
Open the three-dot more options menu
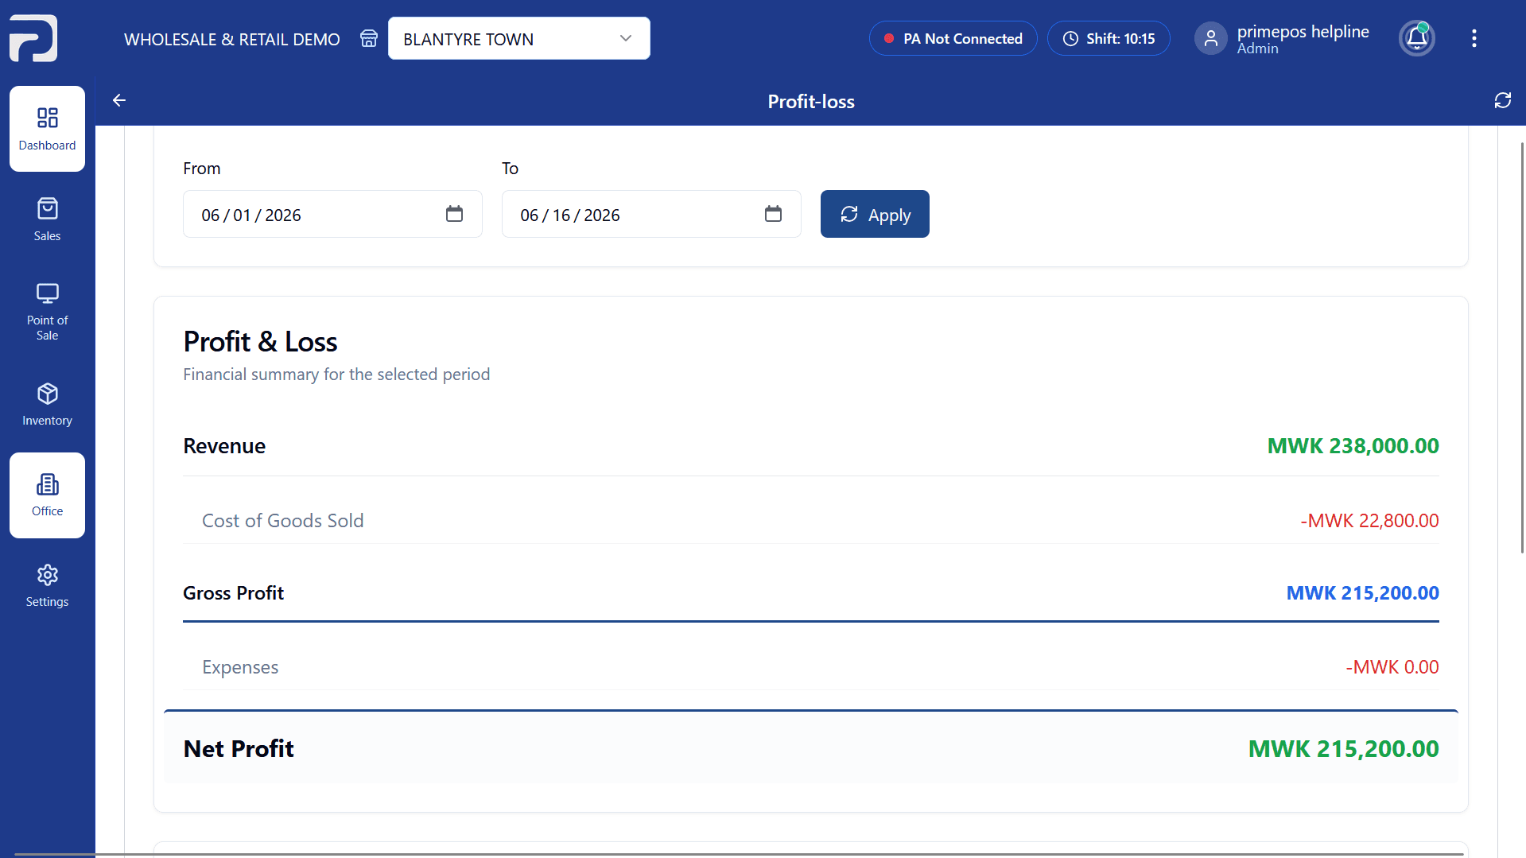point(1474,38)
